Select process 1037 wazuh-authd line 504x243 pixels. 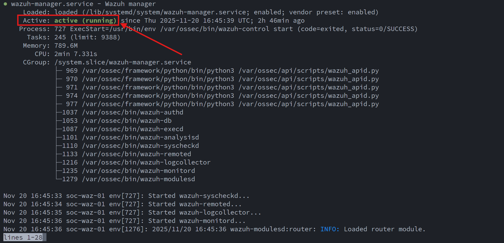[123, 112]
